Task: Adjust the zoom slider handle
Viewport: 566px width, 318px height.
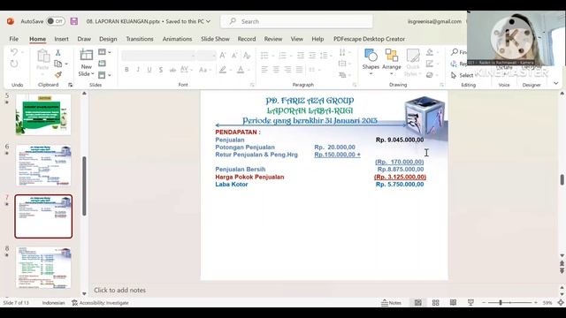Action: click(x=501, y=303)
